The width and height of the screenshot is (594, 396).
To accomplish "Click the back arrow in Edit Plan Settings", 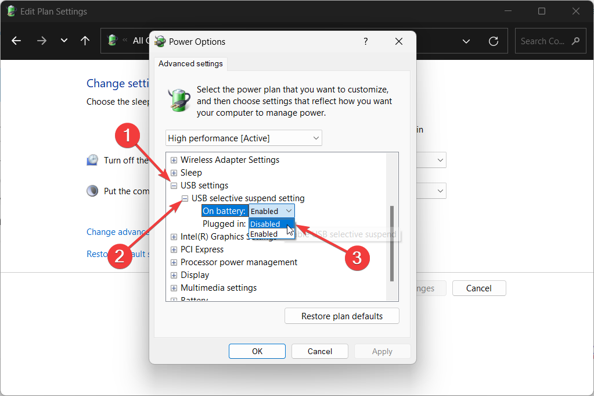I will pyautogui.click(x=16, y=41).
